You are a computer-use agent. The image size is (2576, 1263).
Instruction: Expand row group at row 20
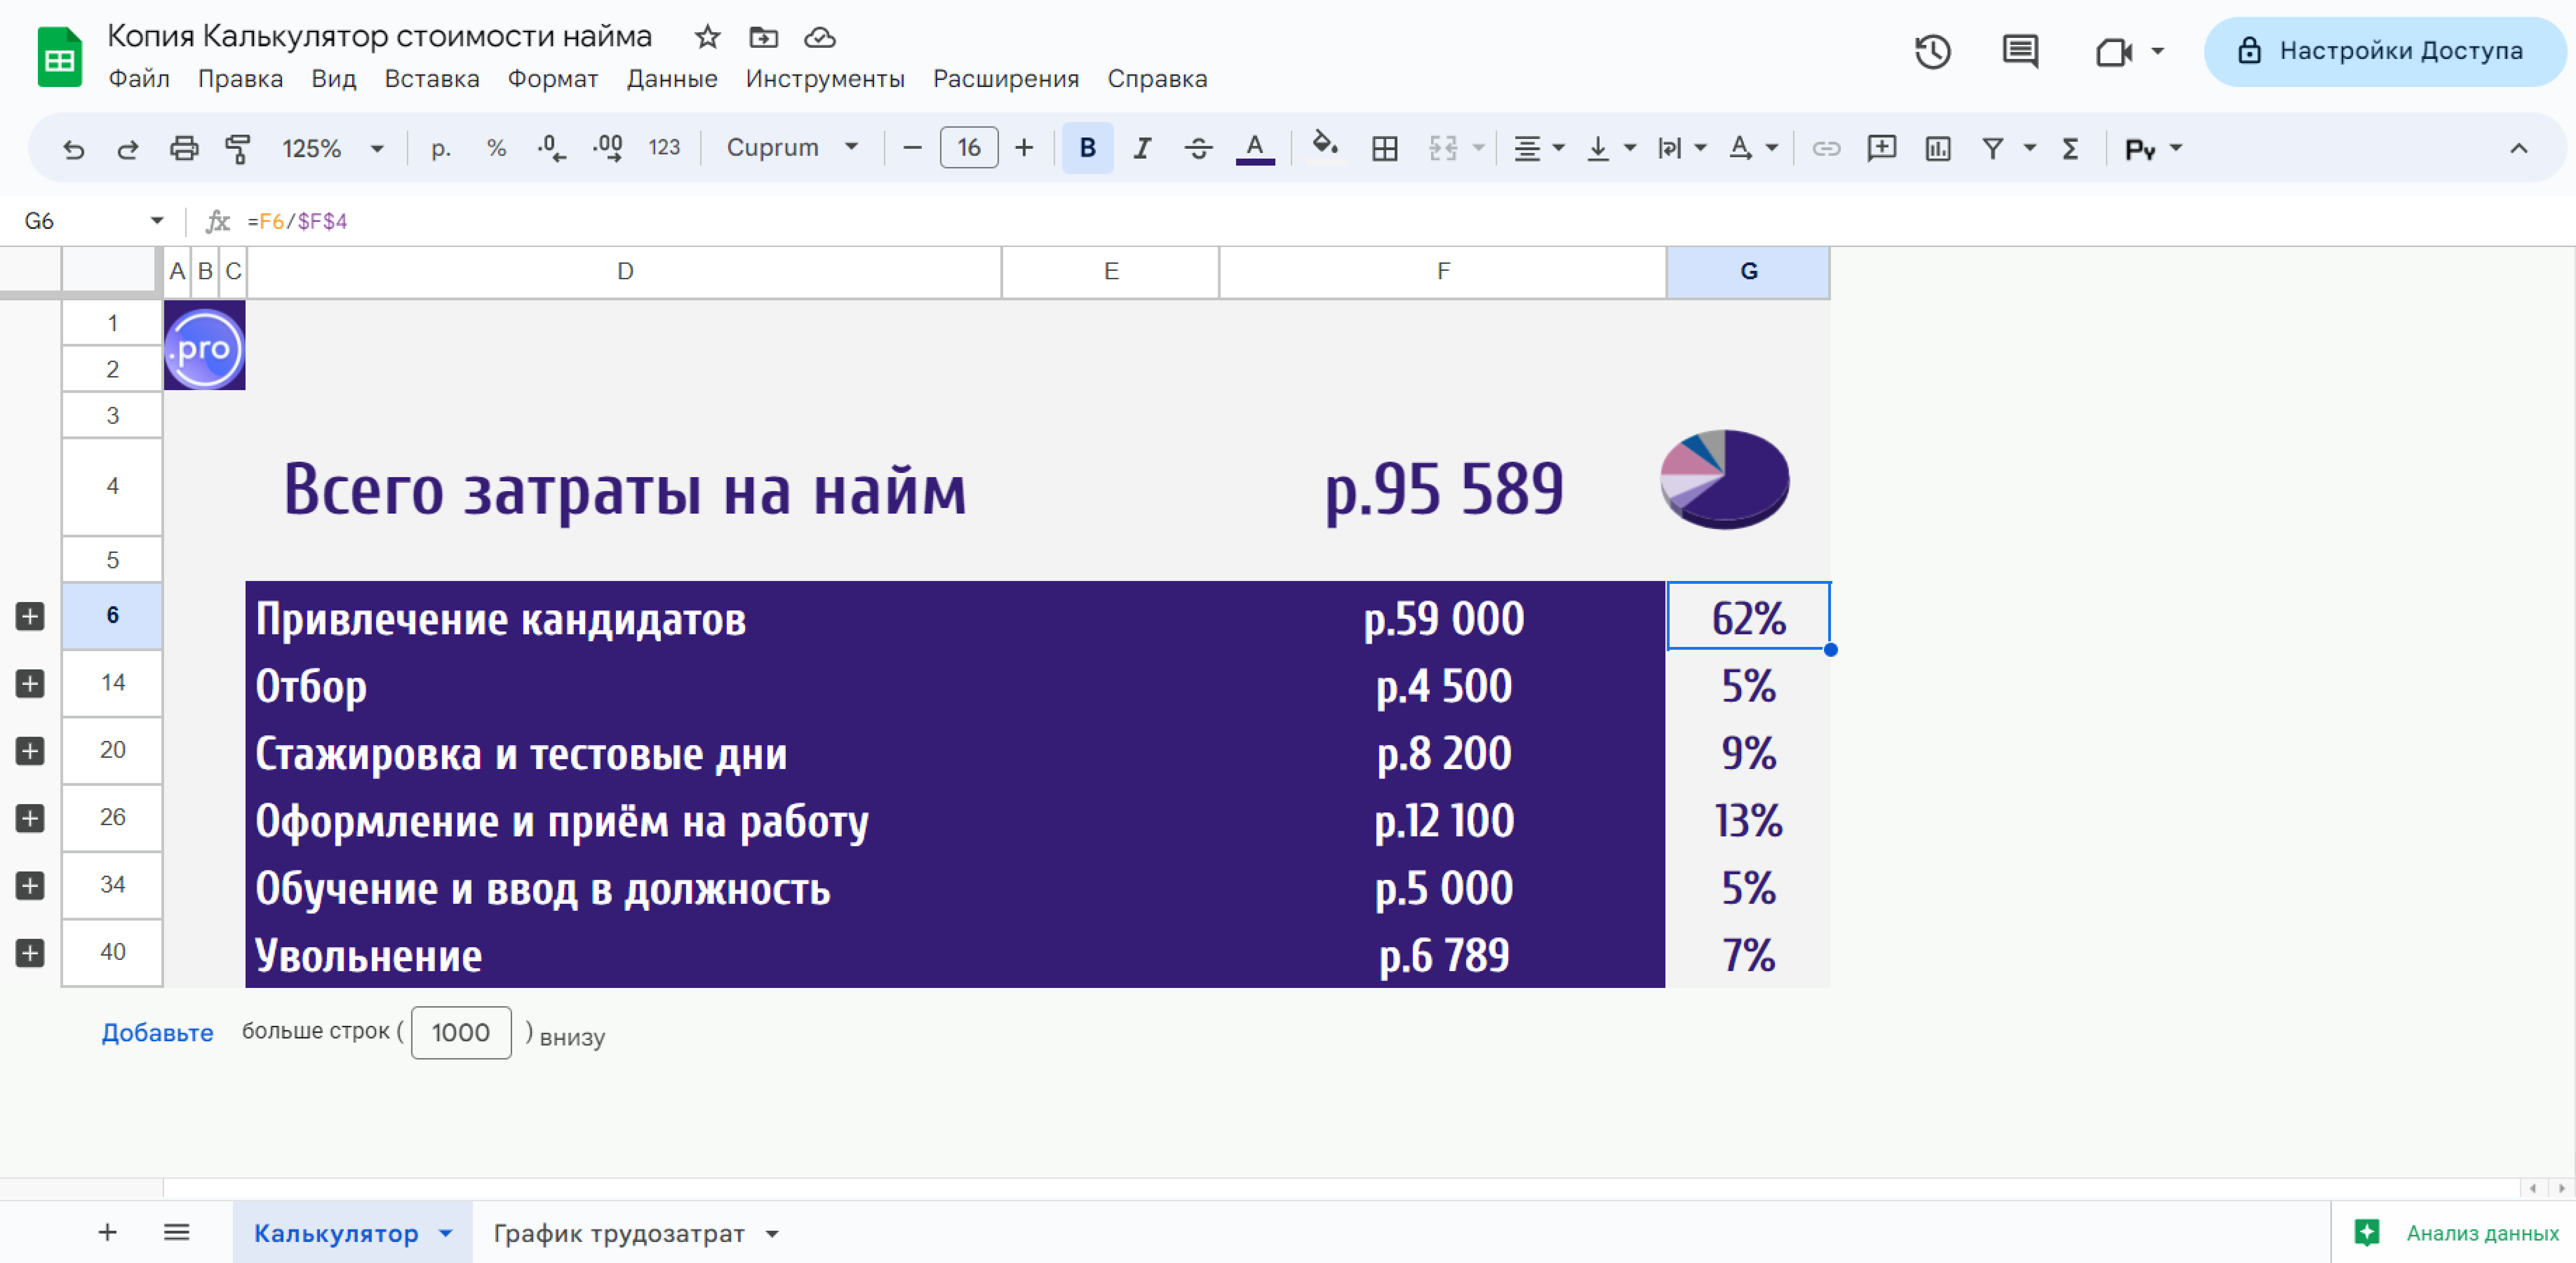click(30, 750)
